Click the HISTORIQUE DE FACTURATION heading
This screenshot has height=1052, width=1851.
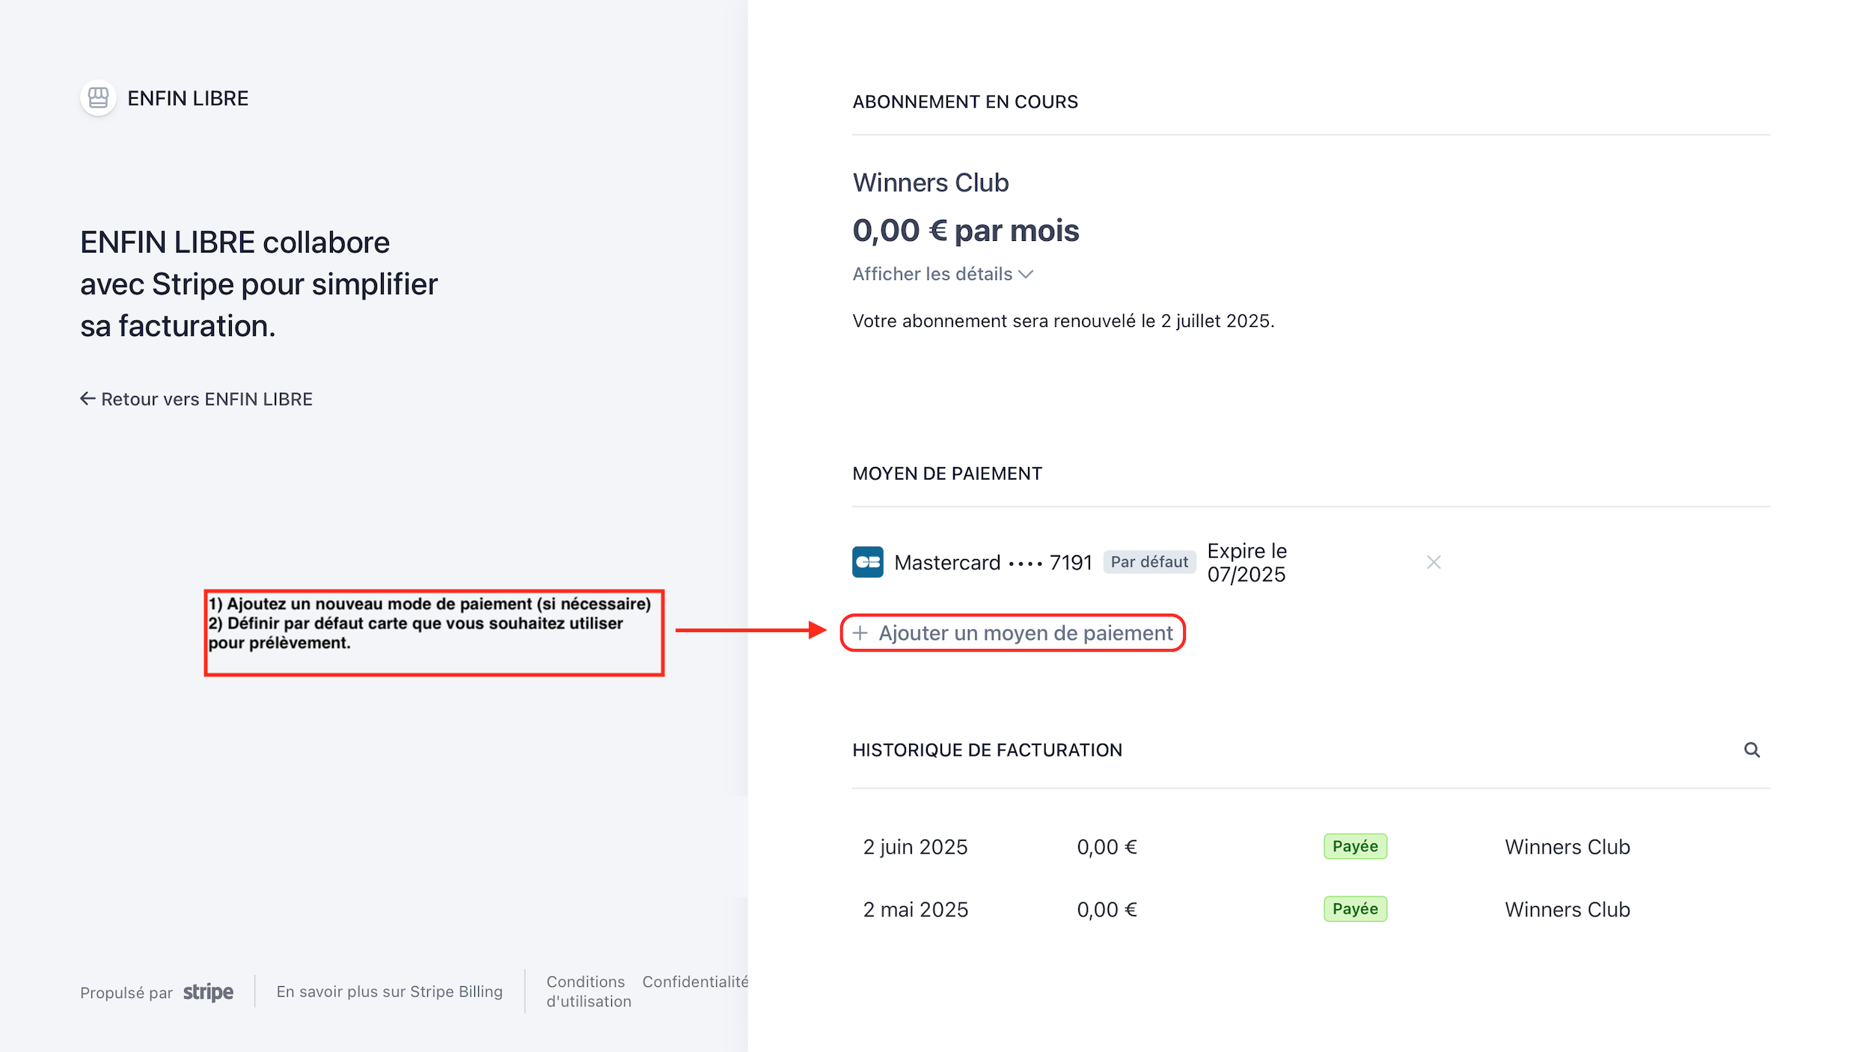(987, 750)
